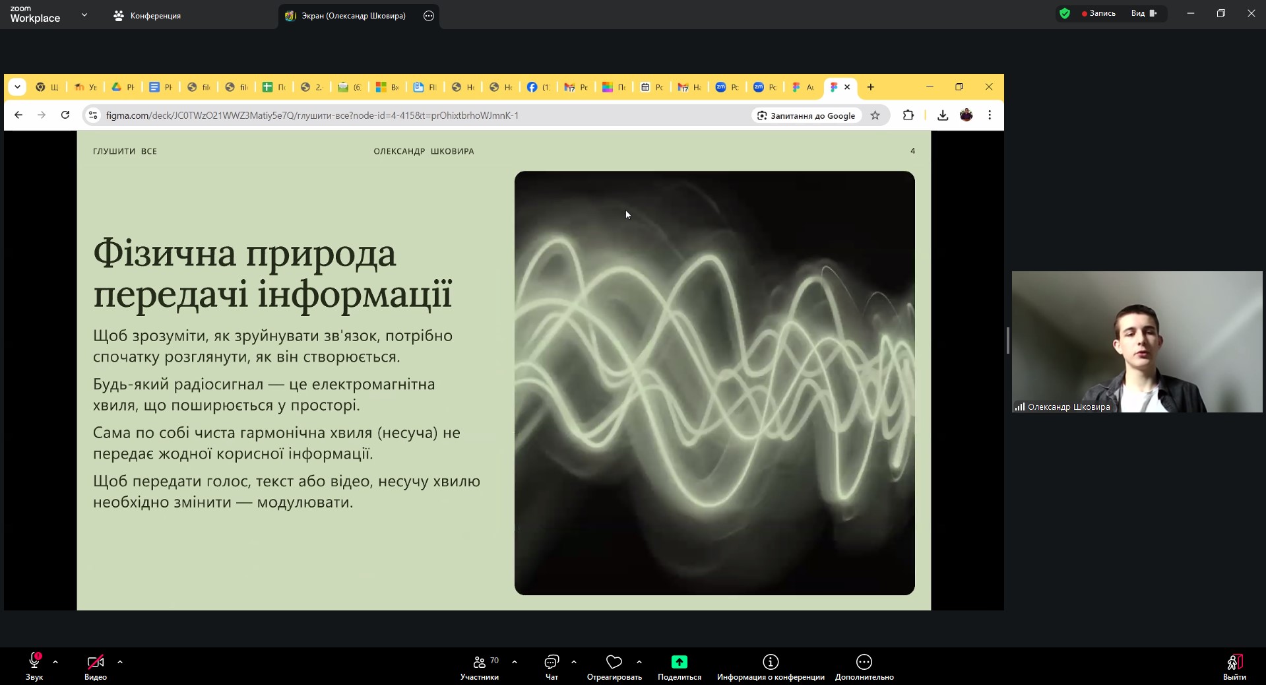
Task: Open Meeting information icon
Action: [771, 662]
